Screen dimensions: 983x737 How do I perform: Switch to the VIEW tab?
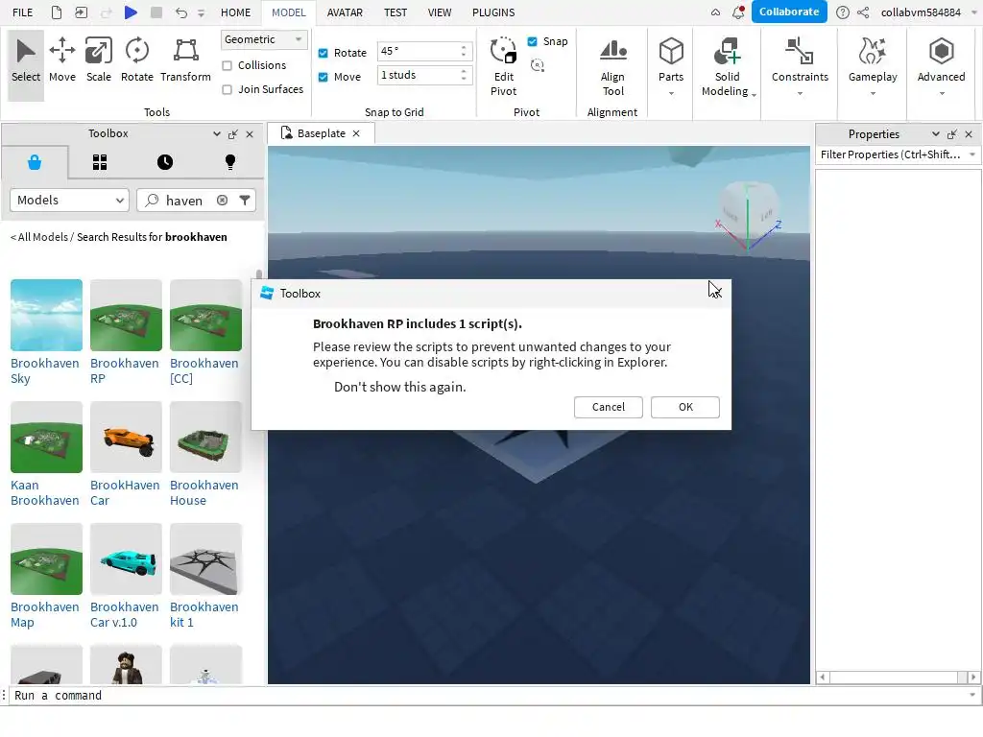[x=440, y=12]
